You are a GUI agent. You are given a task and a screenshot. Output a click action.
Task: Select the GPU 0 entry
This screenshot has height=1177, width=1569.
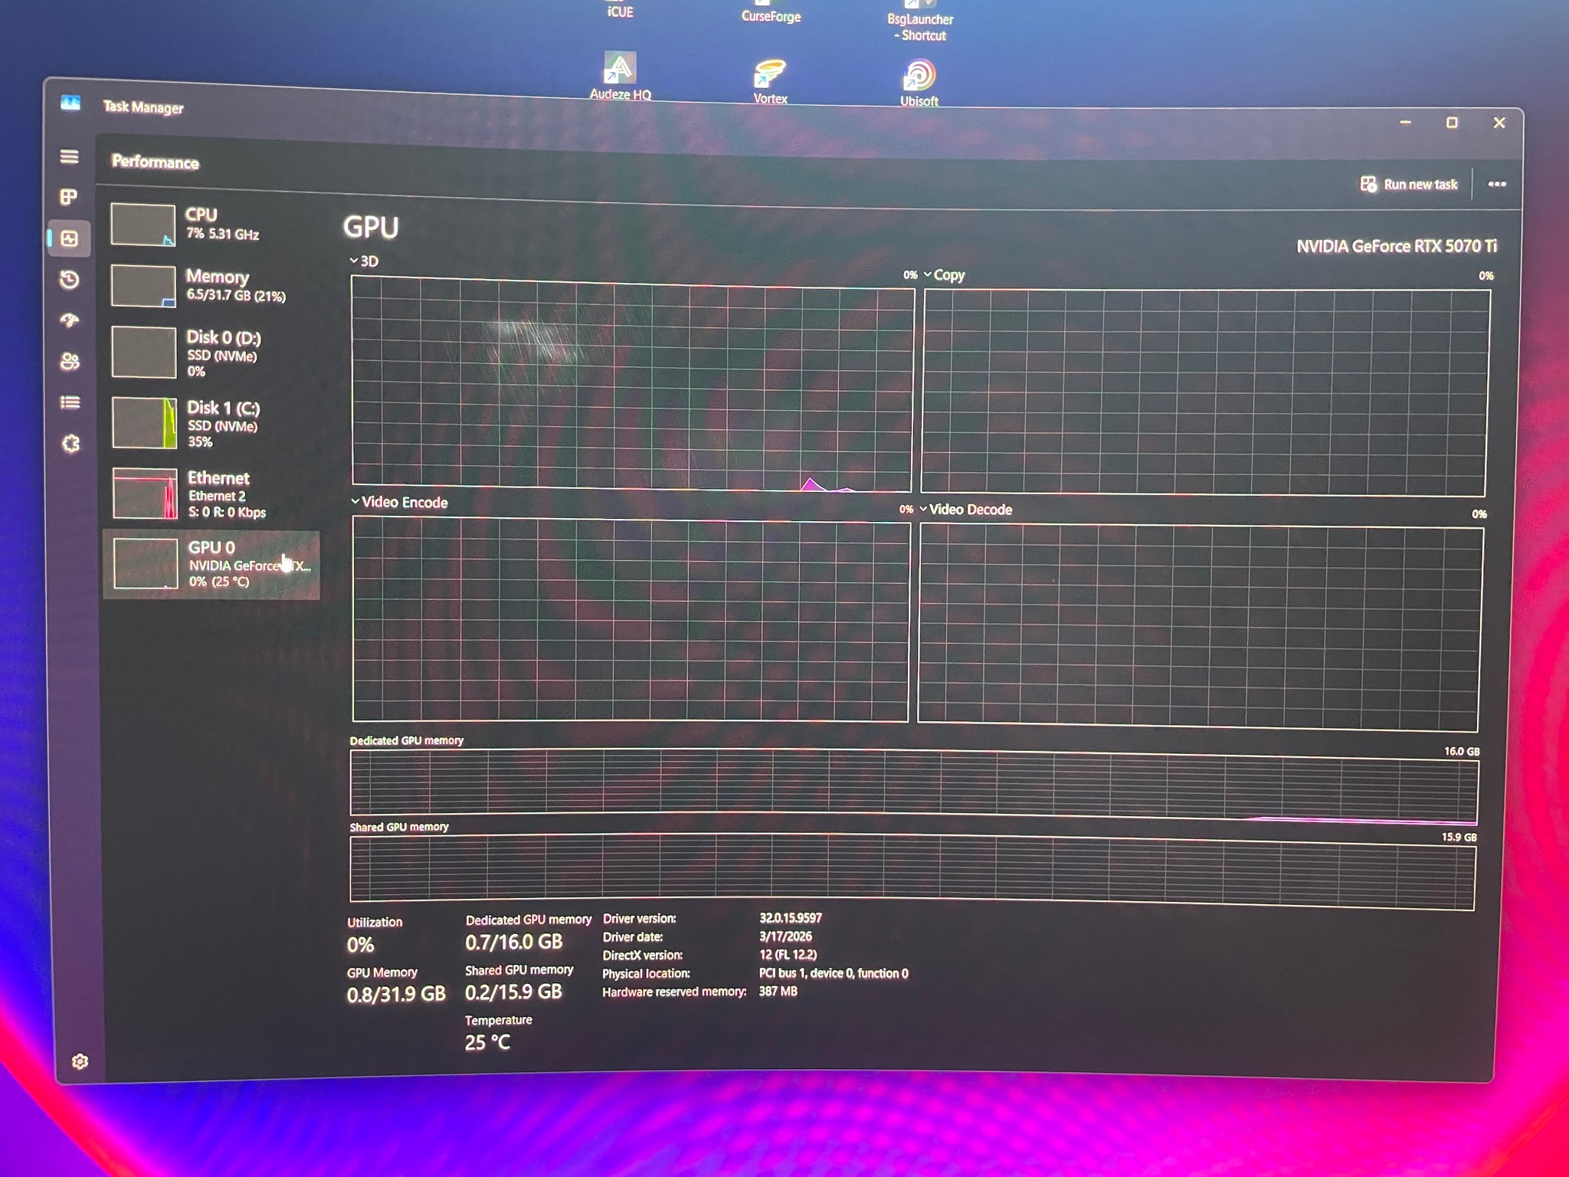pos(211,565)
